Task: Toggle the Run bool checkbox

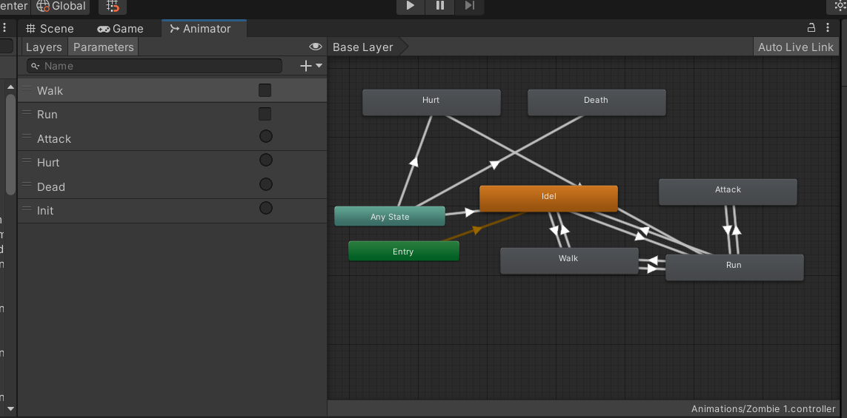Action: (265, 114)
